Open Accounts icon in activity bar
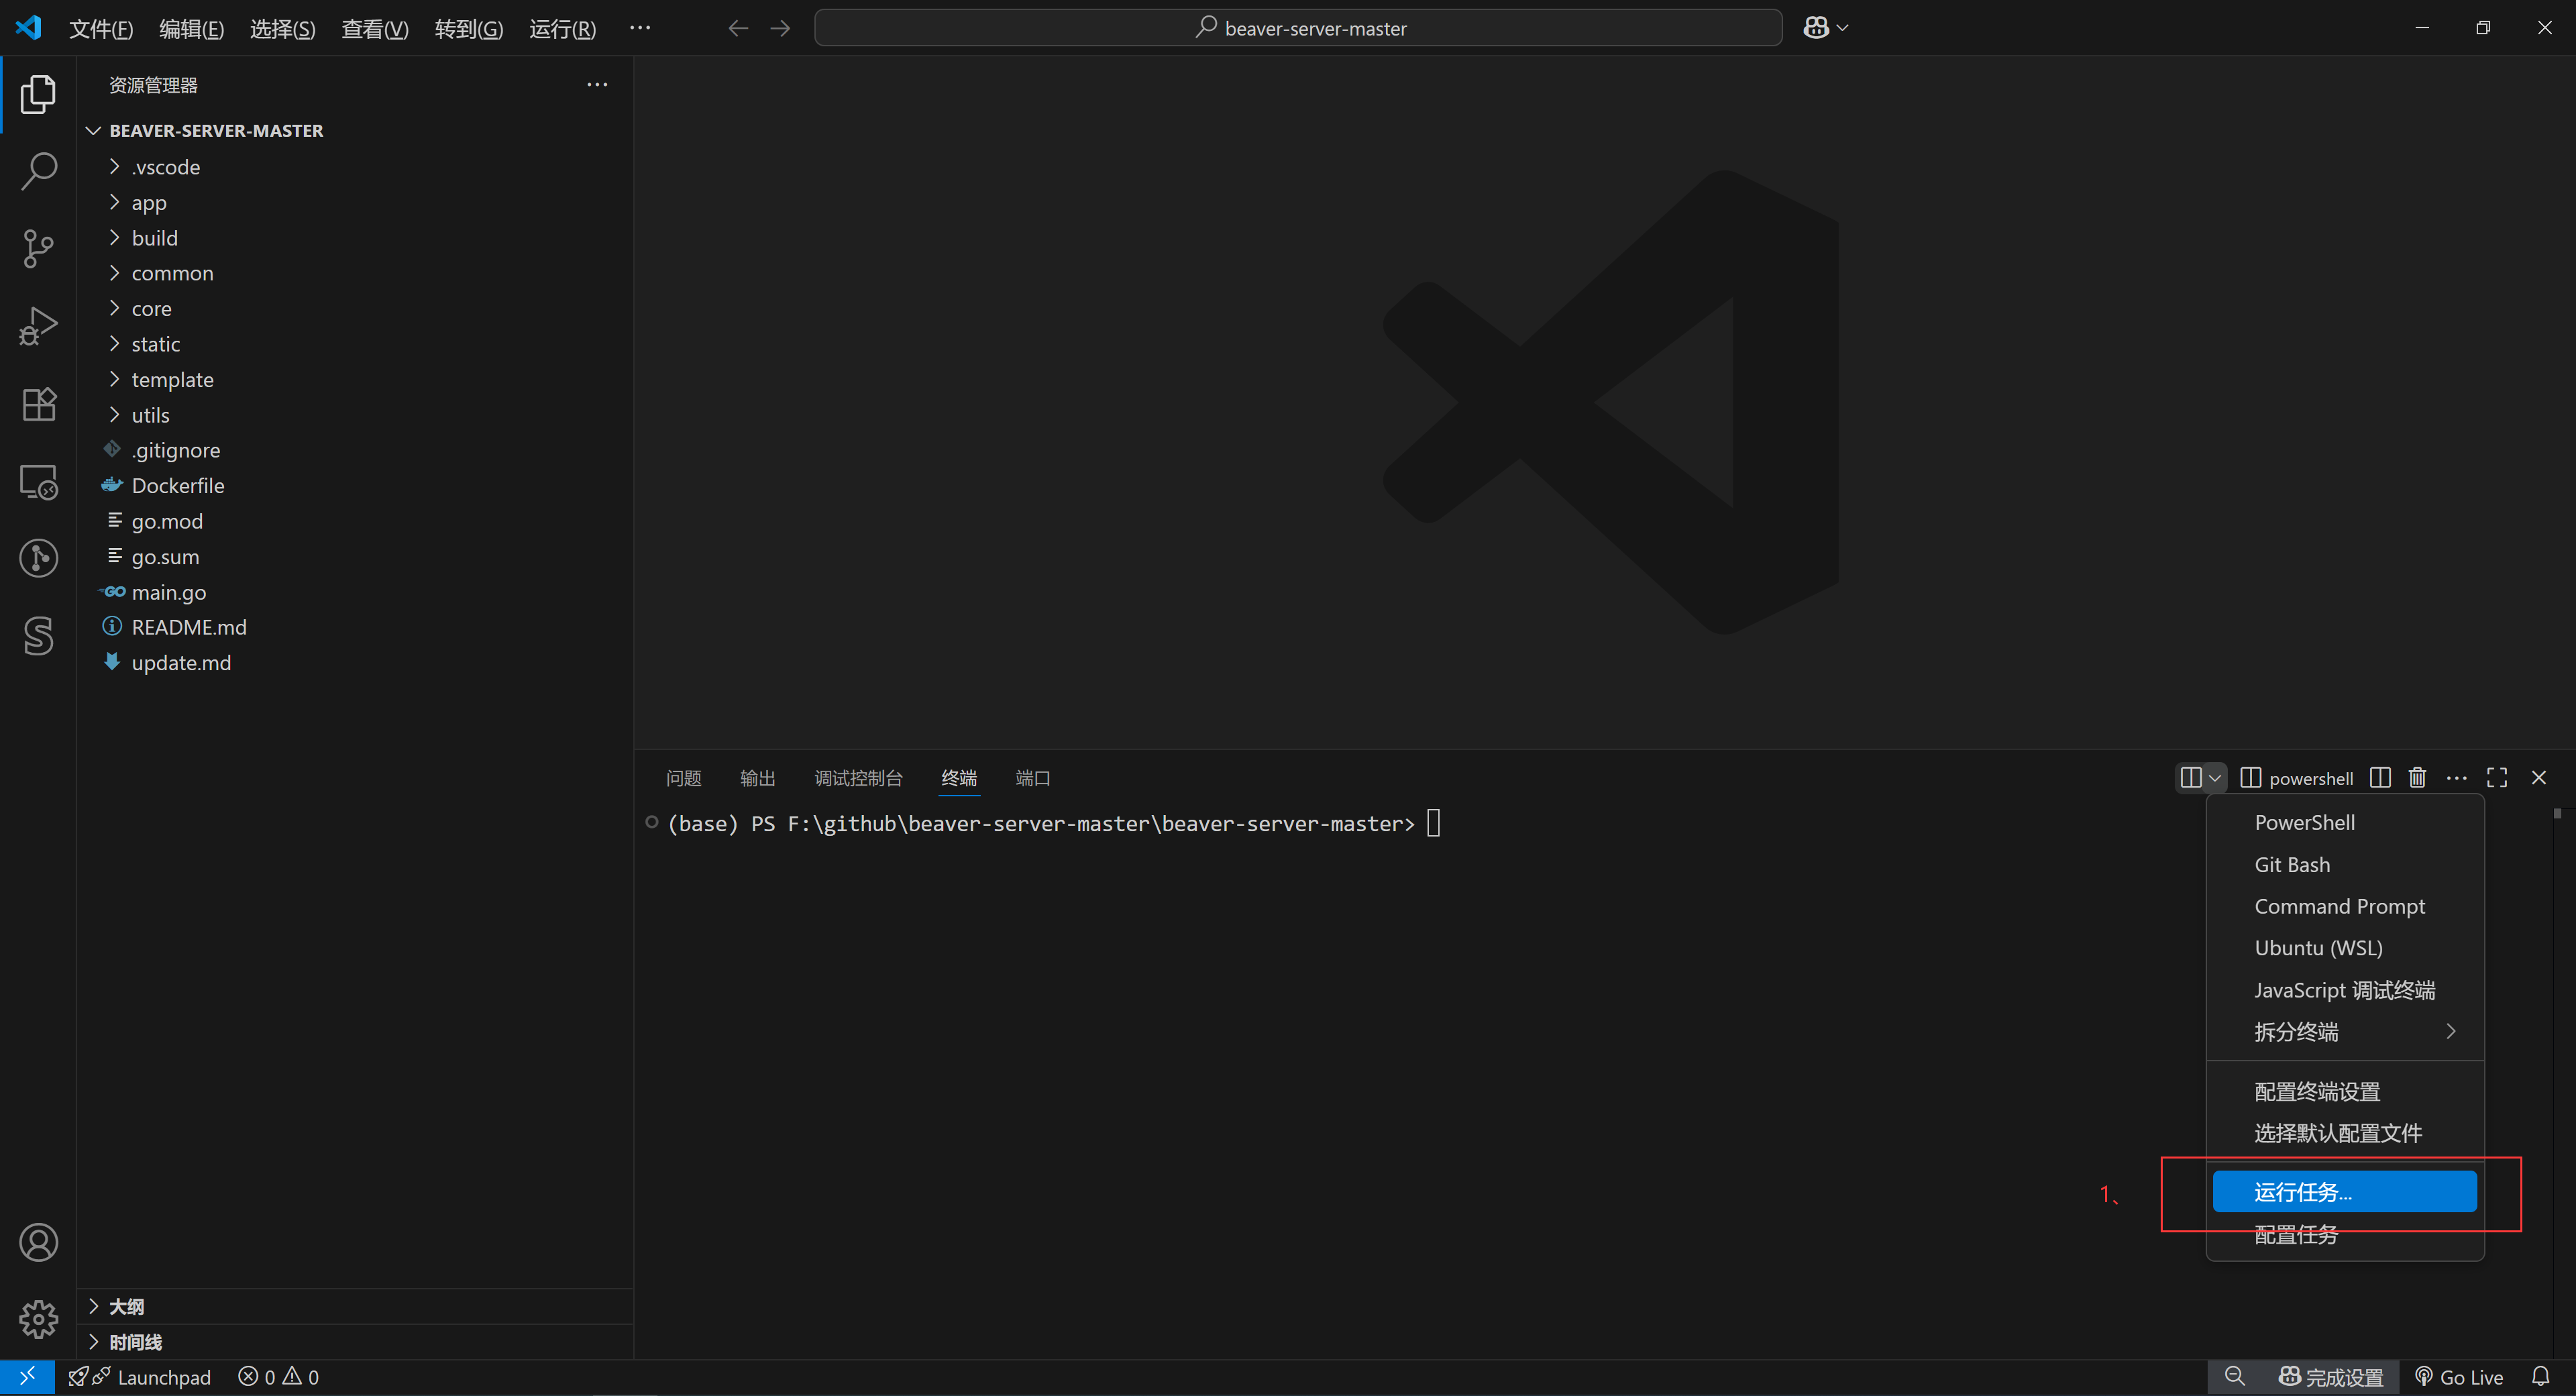2576x1396 pixels. [38, 1242]
